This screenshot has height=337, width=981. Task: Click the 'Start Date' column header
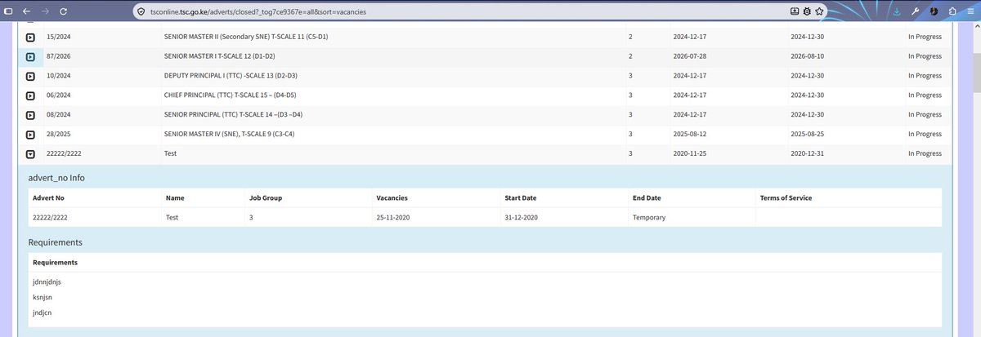[521, 197]
